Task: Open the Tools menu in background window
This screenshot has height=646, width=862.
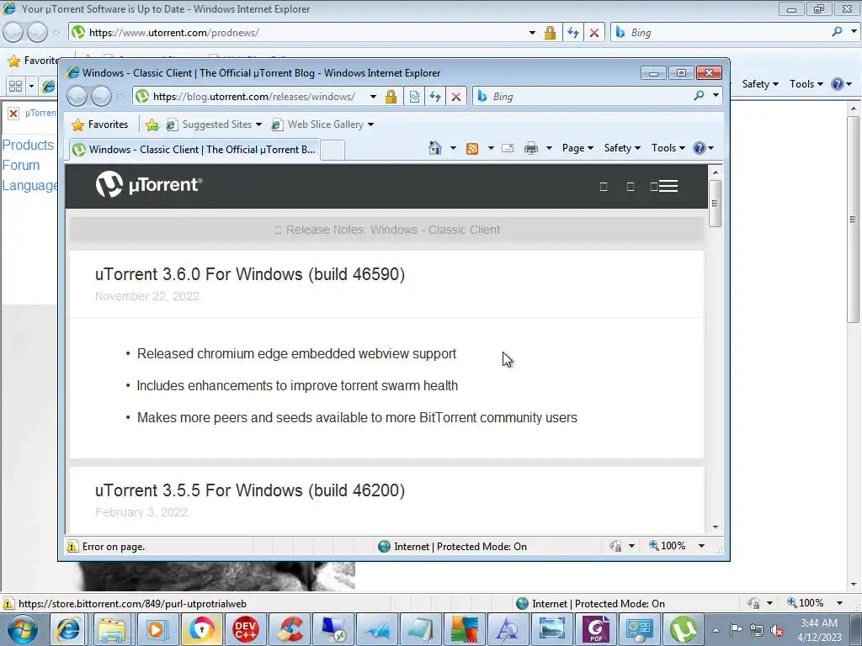Action: [x=806, y=84]
